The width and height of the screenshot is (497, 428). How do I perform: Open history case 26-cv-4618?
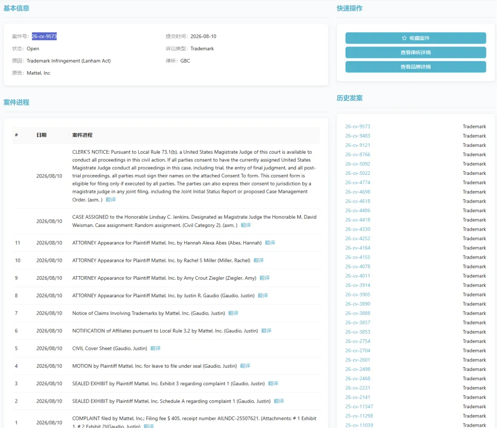click(x=358, y=201)
